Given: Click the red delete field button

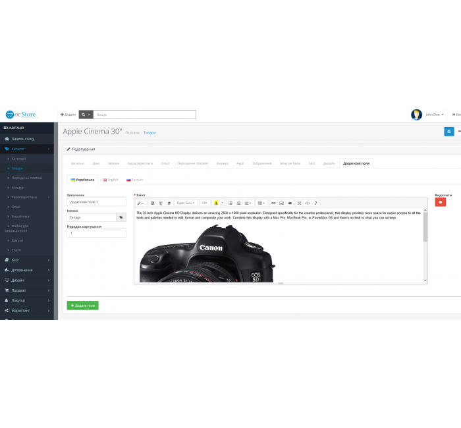Looking at the screenshot, I should [x=441, y=202].
